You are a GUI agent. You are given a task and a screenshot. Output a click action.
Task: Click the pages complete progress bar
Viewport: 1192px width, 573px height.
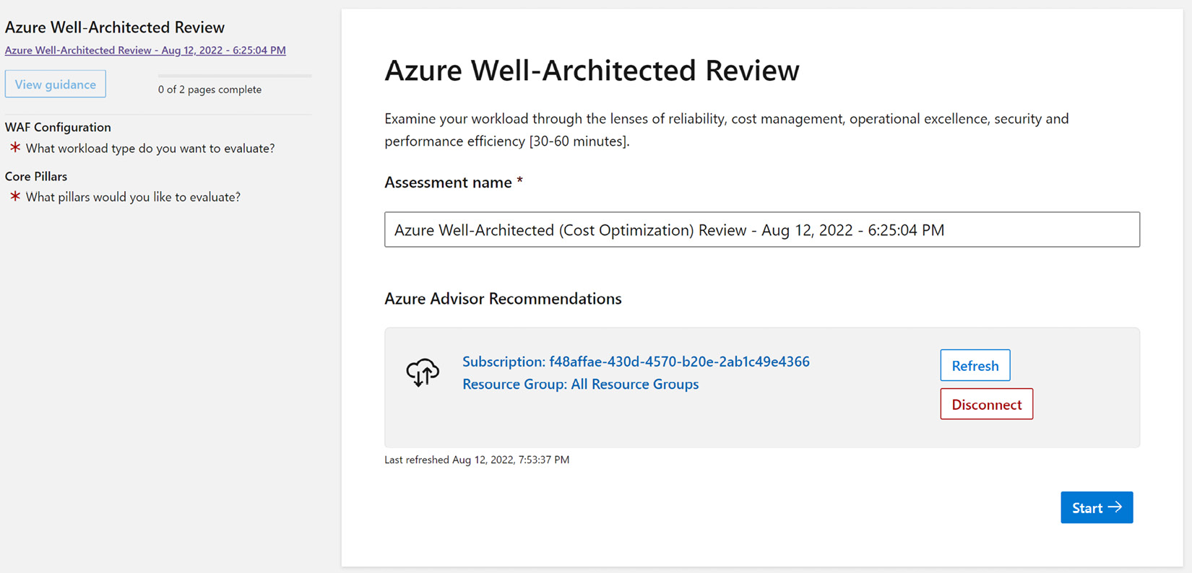235,75
